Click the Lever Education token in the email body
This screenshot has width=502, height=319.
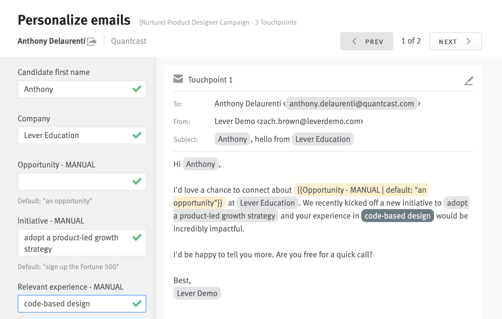[267, 203]
